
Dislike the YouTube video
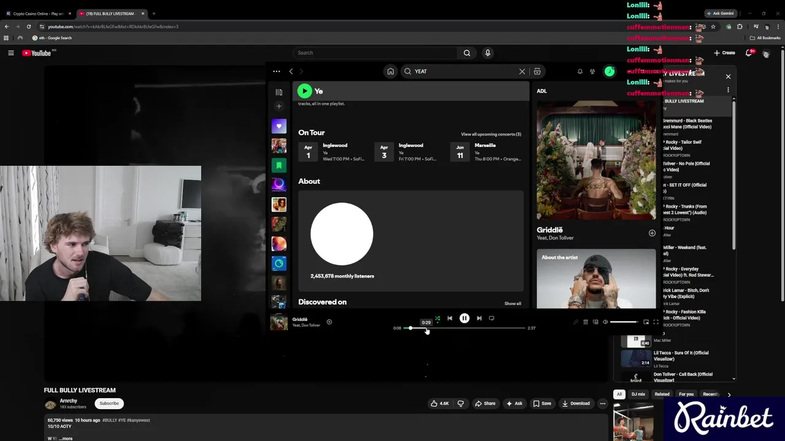click(461, 404)
